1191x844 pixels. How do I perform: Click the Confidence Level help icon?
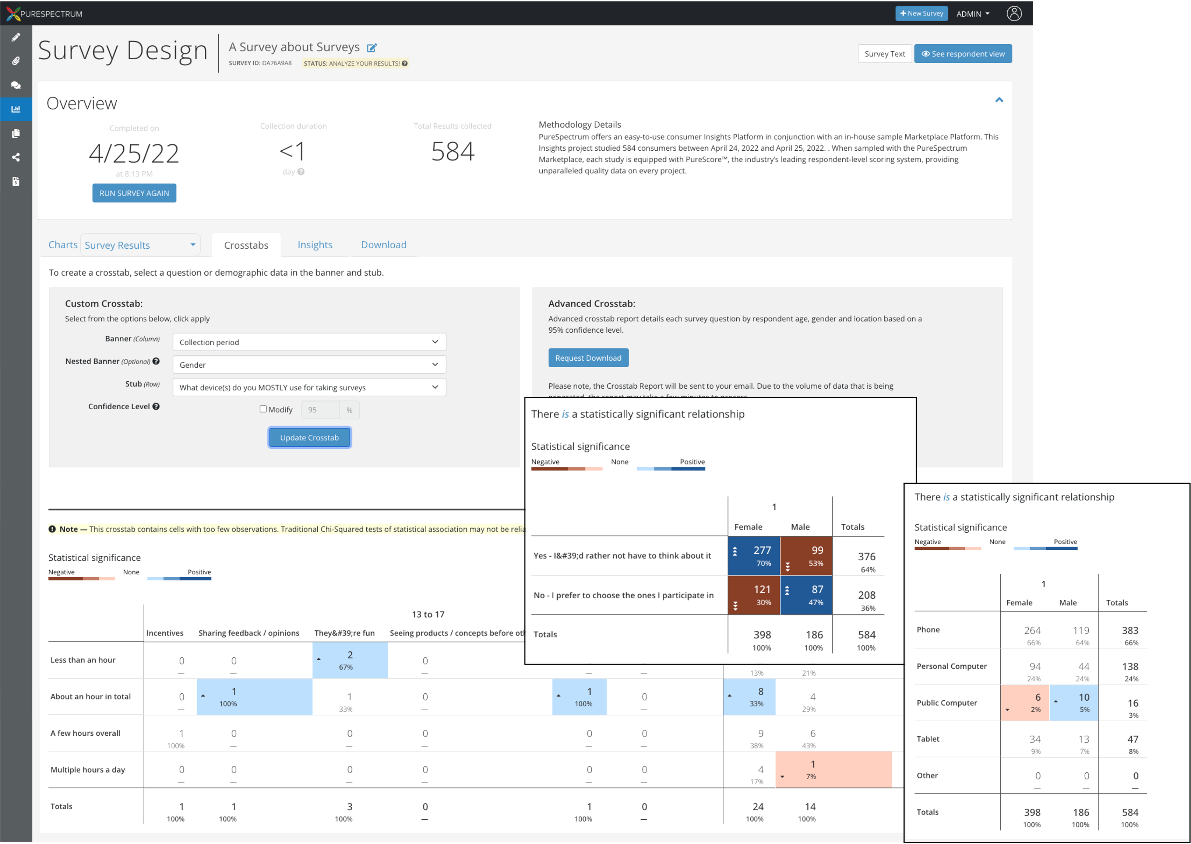157,406
